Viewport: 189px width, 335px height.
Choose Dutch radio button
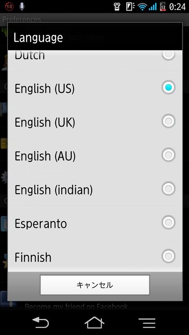[x=169, y=55]
